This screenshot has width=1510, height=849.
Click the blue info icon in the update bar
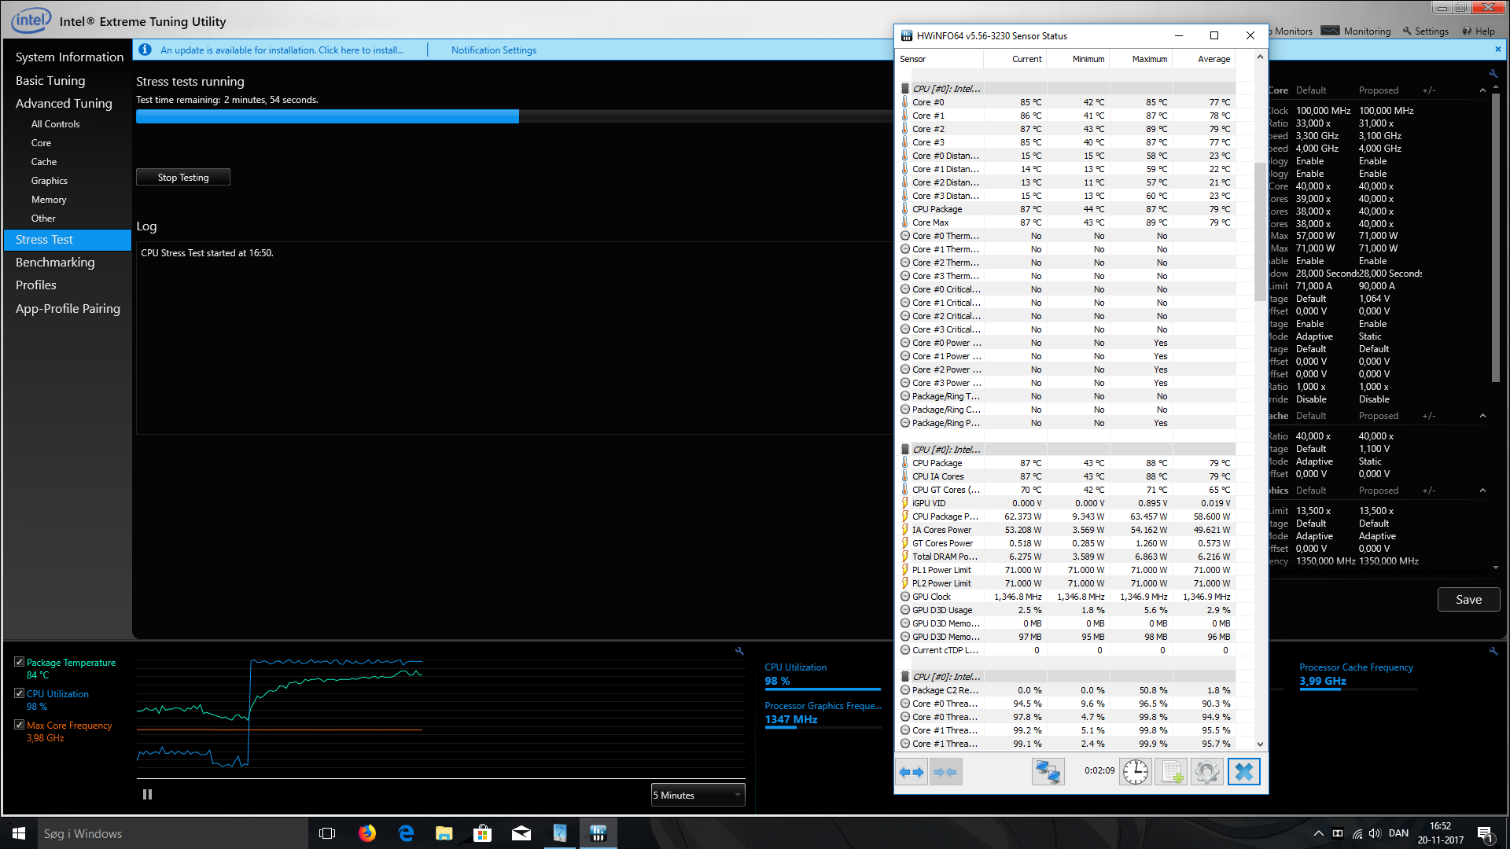pyautogui.click(x=145, y=50)
